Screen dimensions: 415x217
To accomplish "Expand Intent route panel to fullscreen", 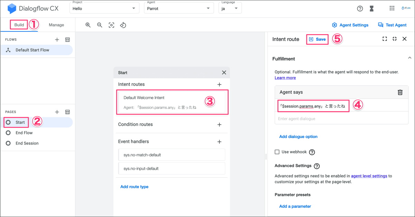I will tap(385, 39).
